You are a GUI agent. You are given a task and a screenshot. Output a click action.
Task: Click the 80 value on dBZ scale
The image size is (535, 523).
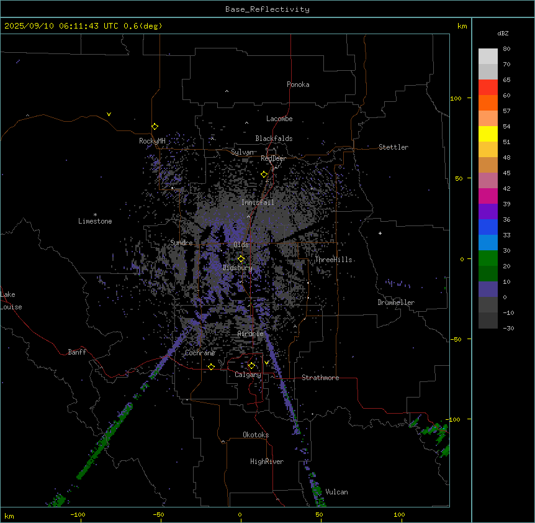tap(506, 49)
